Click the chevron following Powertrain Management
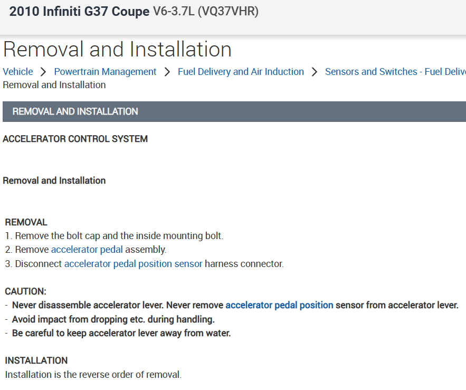The image size is (466, 390). (167, 72)
